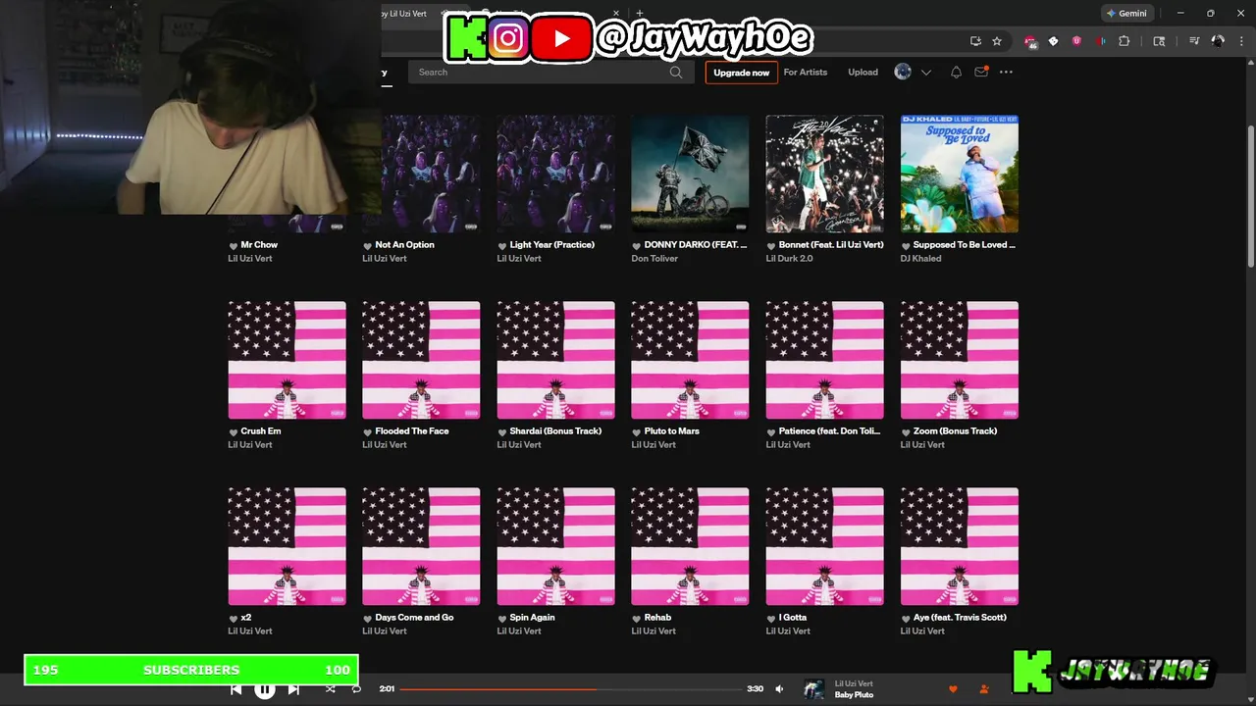Like the track Not An Option
Screen dimensions: 1256x706
click(368, 246)
